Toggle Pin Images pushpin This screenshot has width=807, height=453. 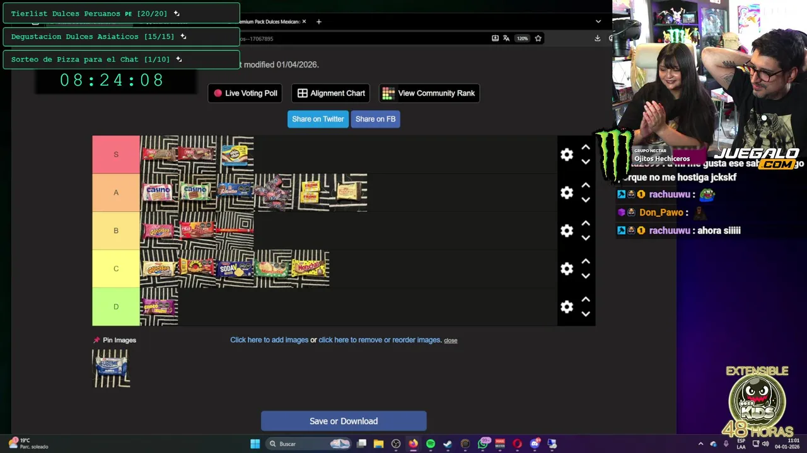96,340
